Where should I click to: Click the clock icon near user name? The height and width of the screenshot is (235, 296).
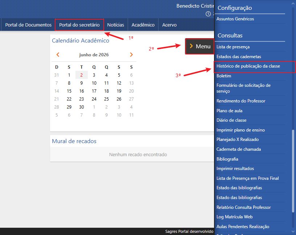(208, 14)
